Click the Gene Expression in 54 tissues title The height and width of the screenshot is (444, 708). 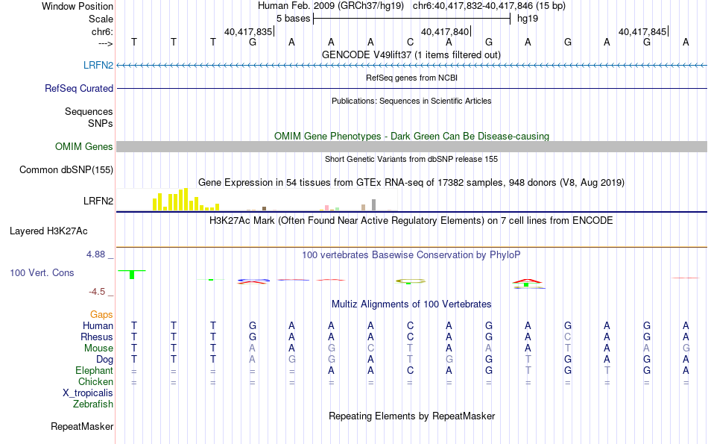(411, 183)
